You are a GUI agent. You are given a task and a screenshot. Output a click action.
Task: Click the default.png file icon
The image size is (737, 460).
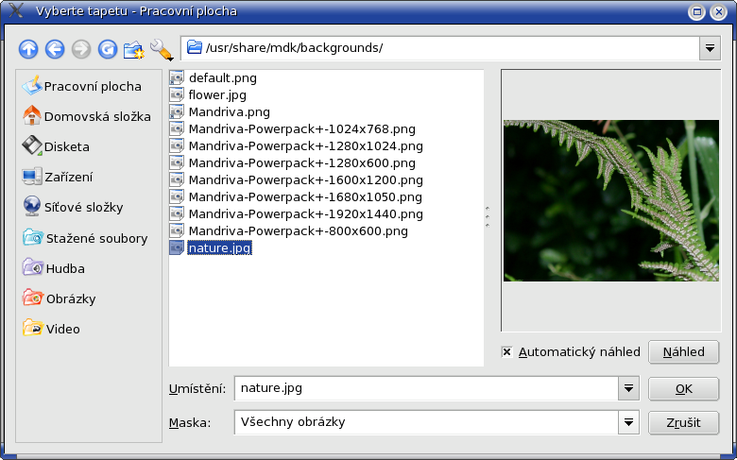click(177, 78)
